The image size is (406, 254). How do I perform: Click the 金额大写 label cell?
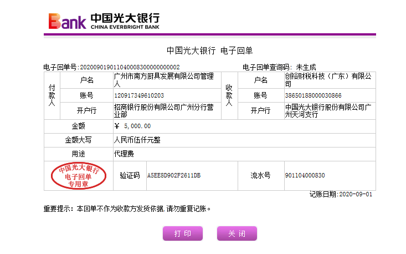point(79,140)
